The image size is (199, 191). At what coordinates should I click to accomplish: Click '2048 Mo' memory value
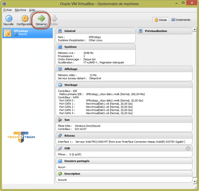coord(88,53)
